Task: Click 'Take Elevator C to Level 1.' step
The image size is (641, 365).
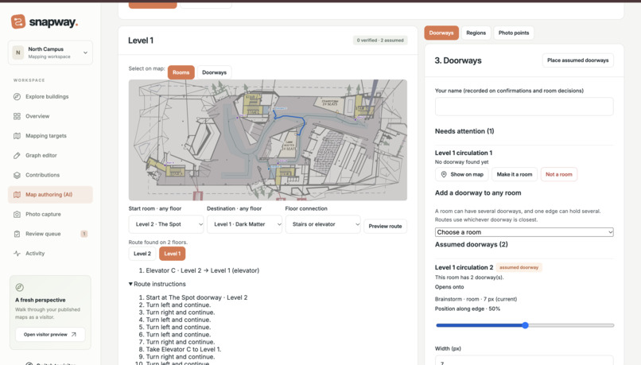Action: tap(184, 349)
